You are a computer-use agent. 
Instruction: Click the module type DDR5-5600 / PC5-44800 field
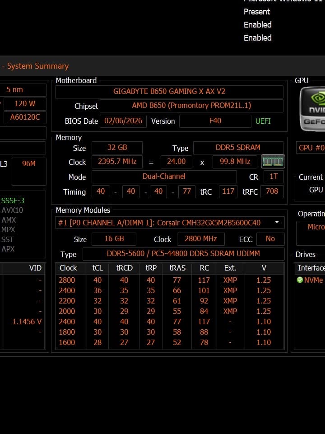click(x=183, y=254)
